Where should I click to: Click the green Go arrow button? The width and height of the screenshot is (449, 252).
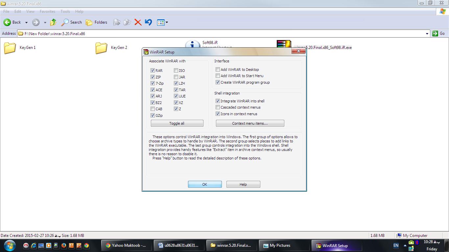(x=435, y=33)
